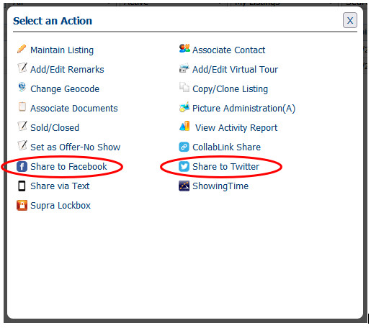371x328 pixels.
Task: Click the Share via Text phone icon
Action: (x=22, y=186)
